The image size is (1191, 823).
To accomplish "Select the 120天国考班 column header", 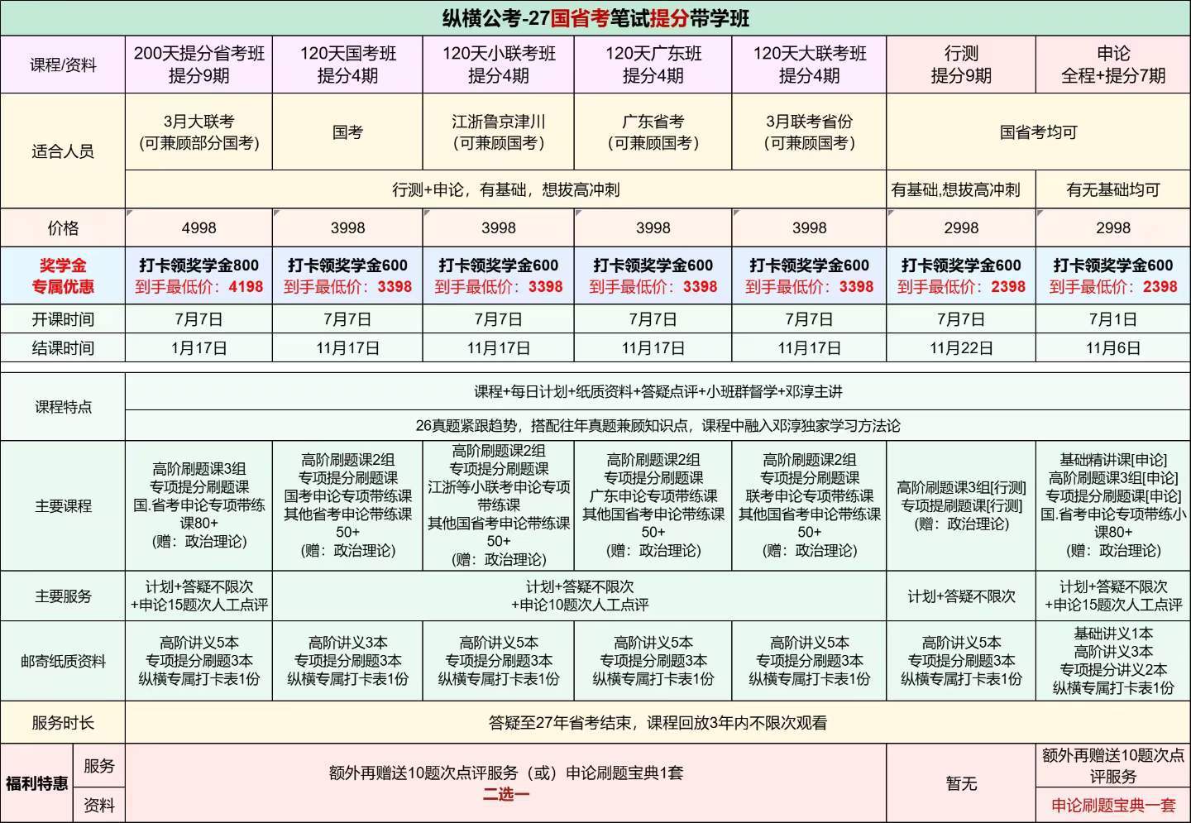I will tap(347, 65).
